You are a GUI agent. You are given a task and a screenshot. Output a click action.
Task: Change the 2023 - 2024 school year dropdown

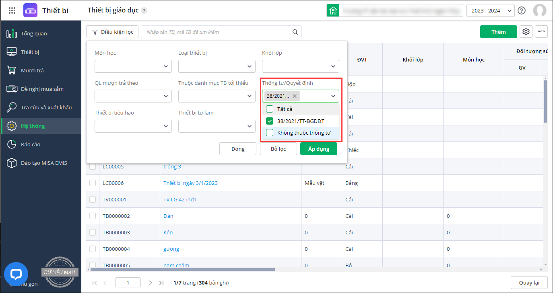click(490, 11)
